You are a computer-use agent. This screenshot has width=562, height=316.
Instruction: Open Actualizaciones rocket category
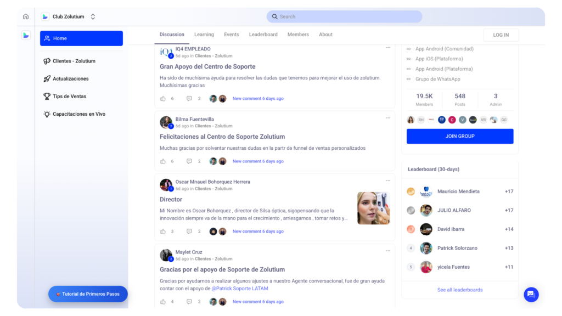70,78
